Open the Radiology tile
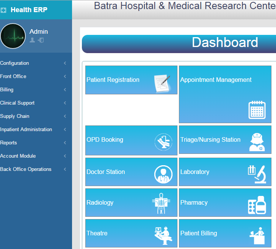276x249 pixels. click(x=131, y=202)
